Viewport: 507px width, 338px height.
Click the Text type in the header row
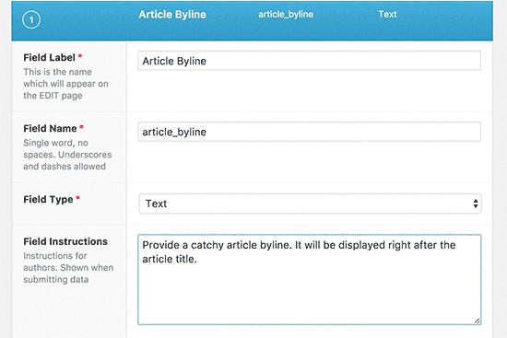pyautogui.click(x=388, y=14)
